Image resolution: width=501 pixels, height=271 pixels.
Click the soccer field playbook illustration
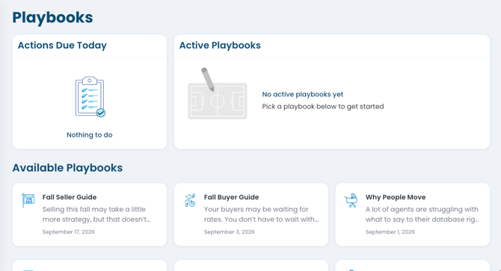pyautogui.click(x=218, y=93)
